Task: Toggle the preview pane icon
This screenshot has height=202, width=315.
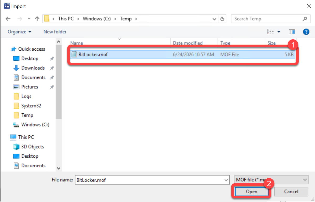Action: [x=292, y=32]
